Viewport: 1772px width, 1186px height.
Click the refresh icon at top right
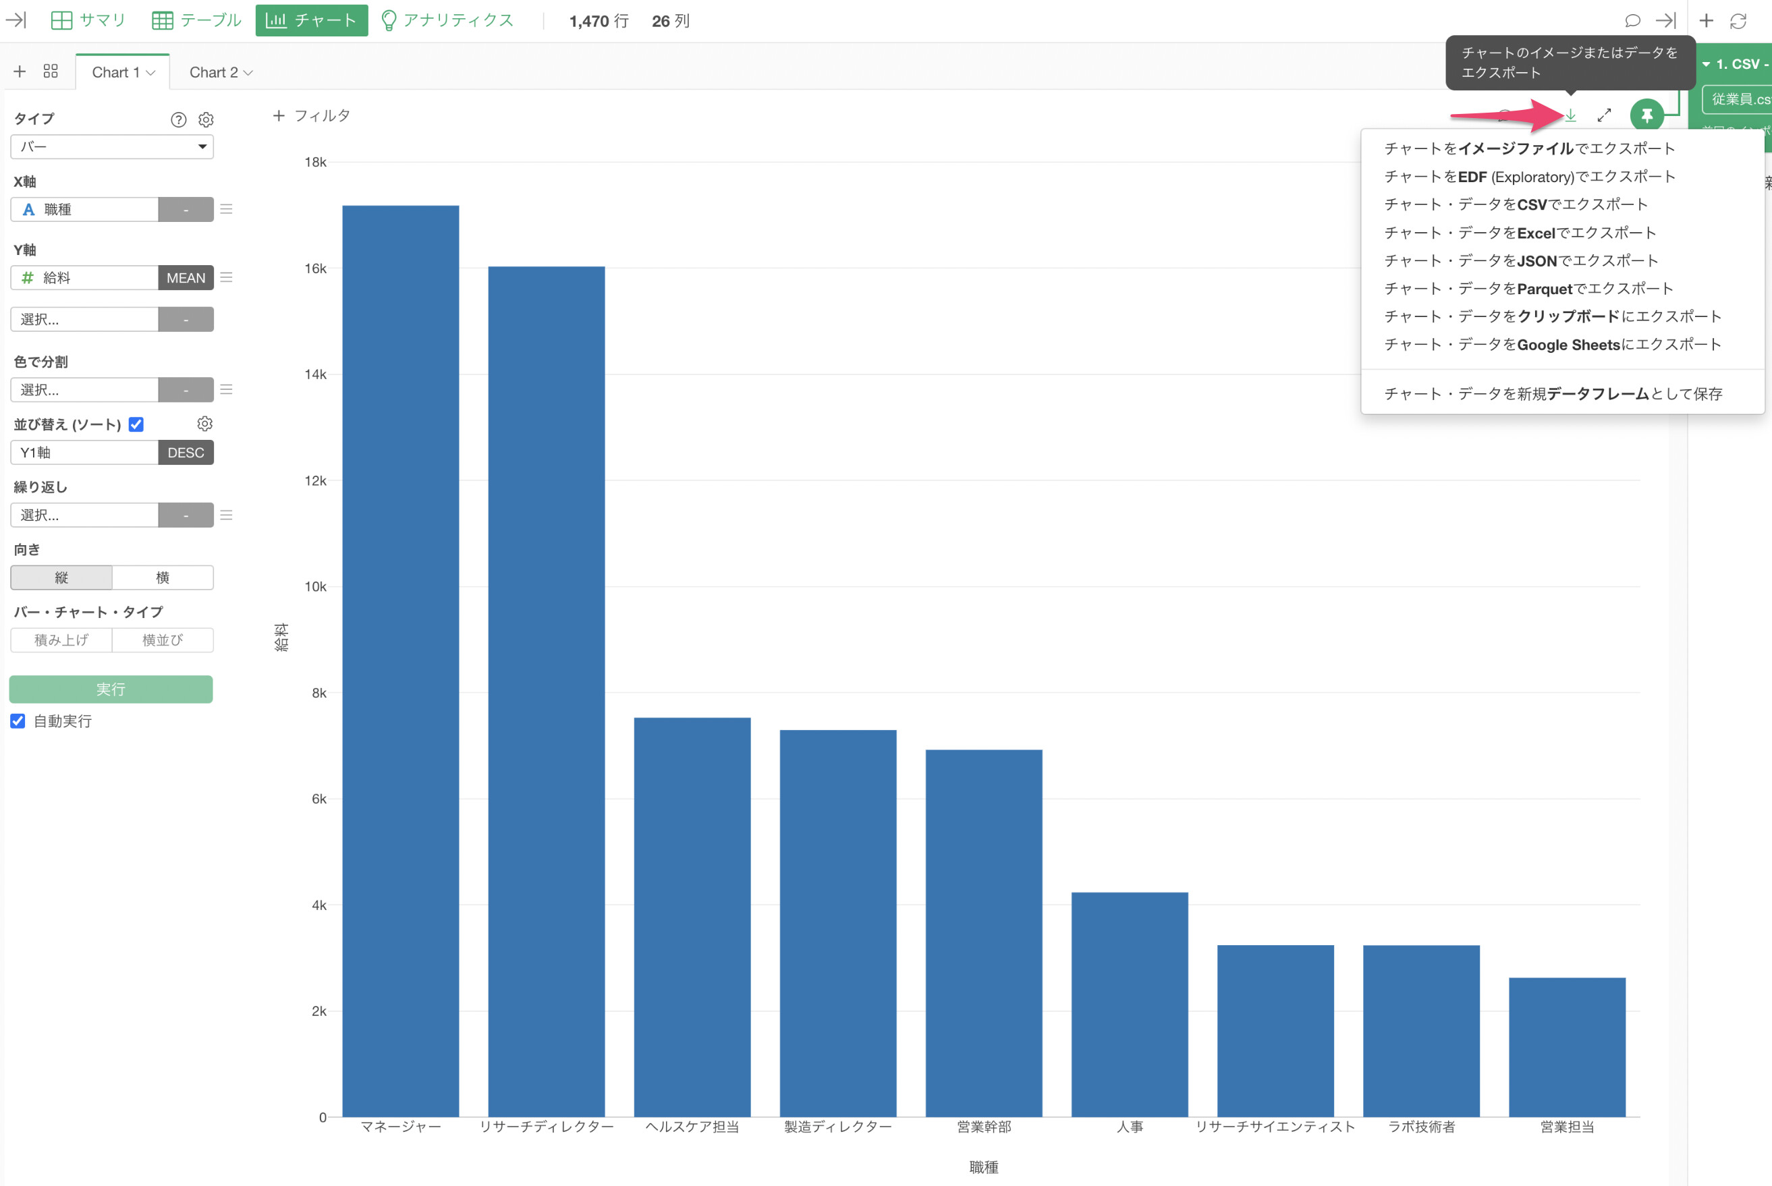tap(1738, 21)
